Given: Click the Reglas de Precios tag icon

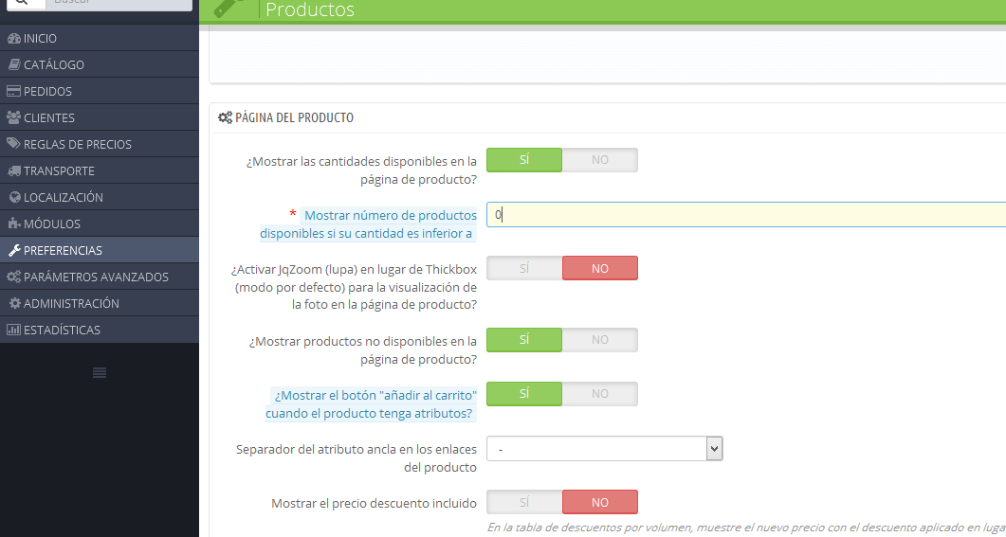Looking at the screenshot, I should 13,144.
